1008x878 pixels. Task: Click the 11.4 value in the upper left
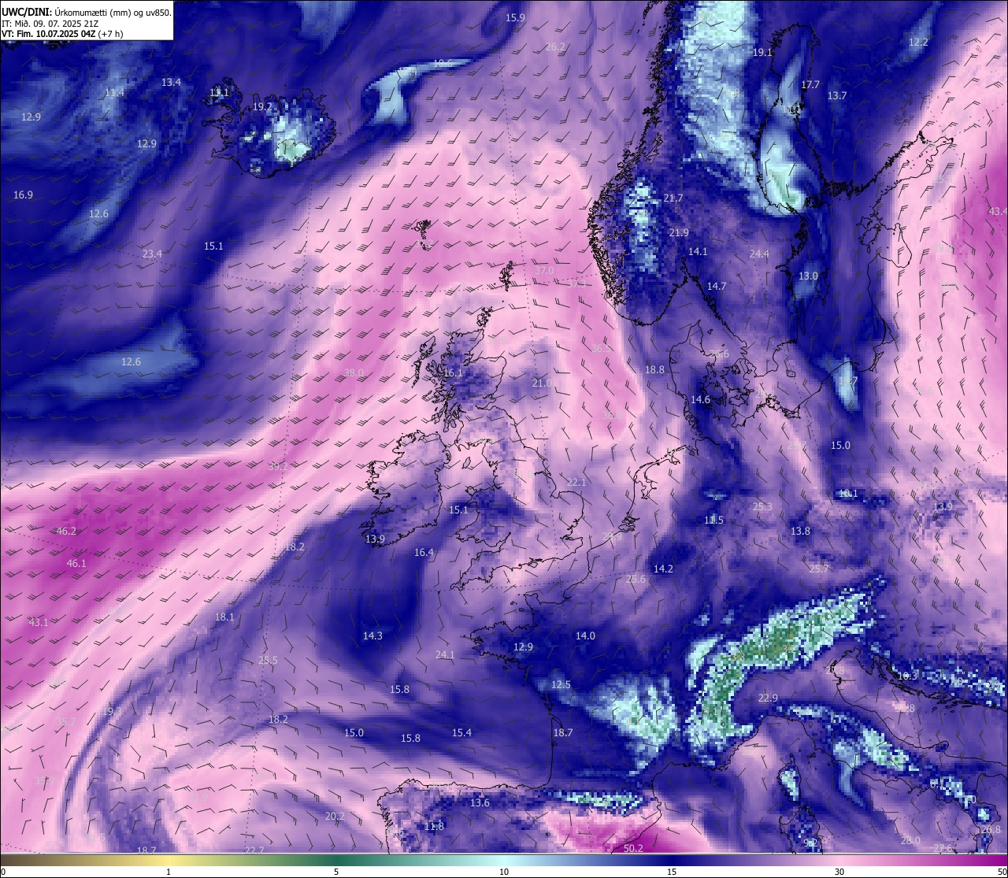click(114, 92)
